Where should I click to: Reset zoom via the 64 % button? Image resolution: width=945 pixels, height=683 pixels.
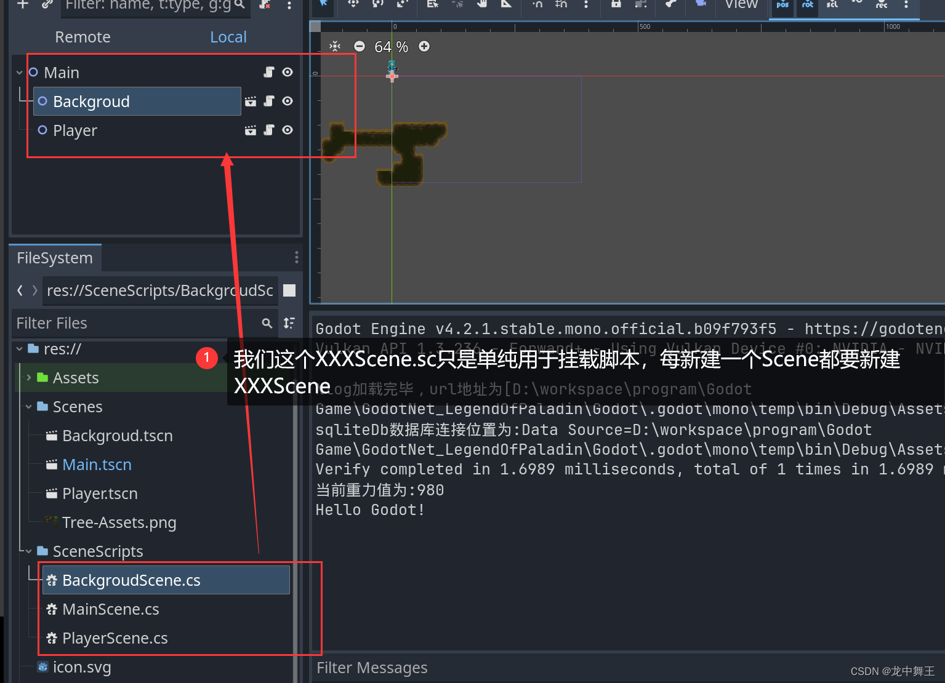(392, 47)
